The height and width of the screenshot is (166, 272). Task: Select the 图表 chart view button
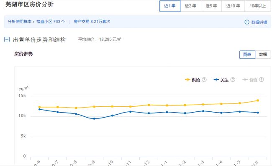coord(247,55)
